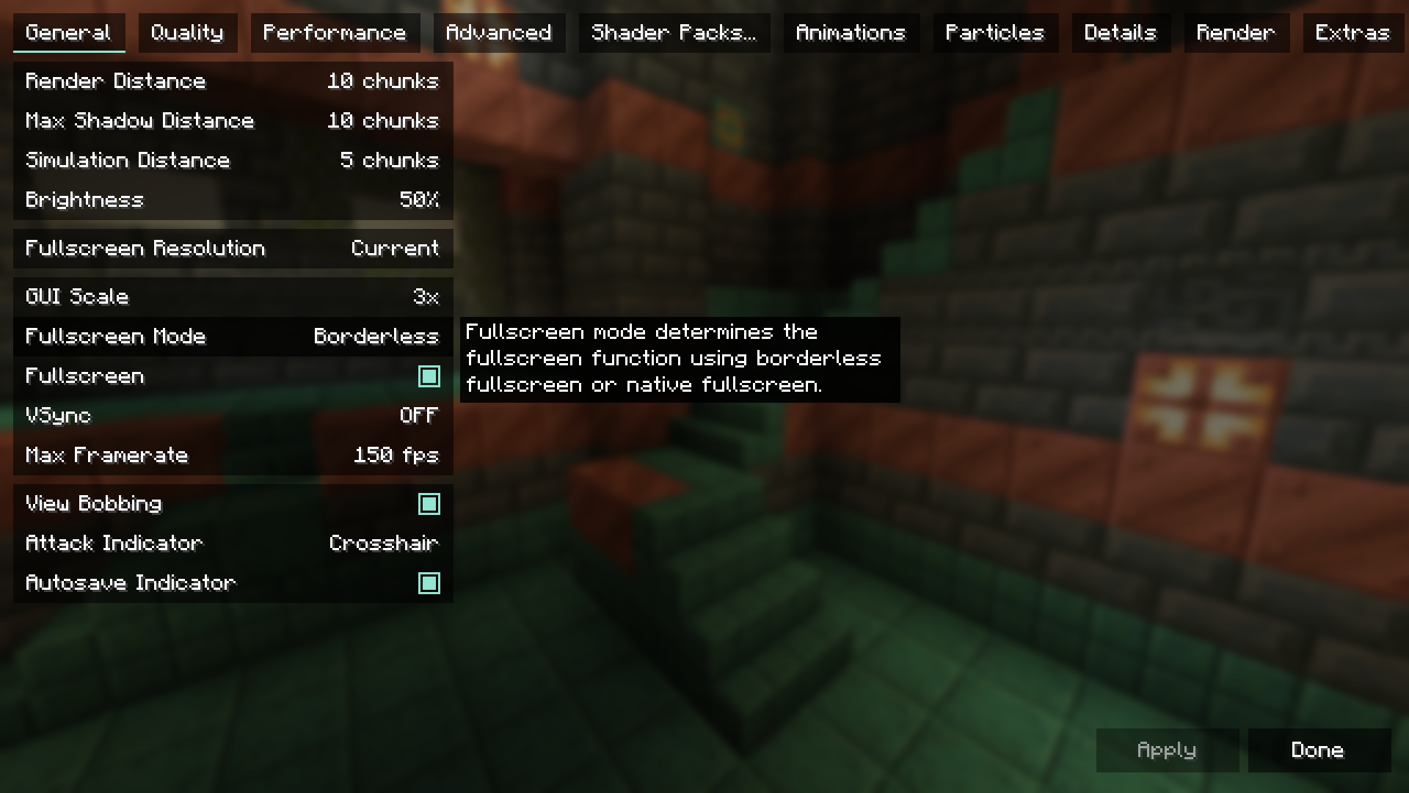This screenshot has width=1409, height=793.
Task: Select the General settings tab
Action: tap(68, 32)
